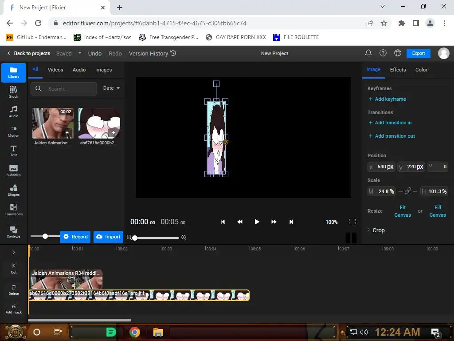Open the Shapes panel
Viewport: 454px width, 341px height.
click(x=14, y=190)
